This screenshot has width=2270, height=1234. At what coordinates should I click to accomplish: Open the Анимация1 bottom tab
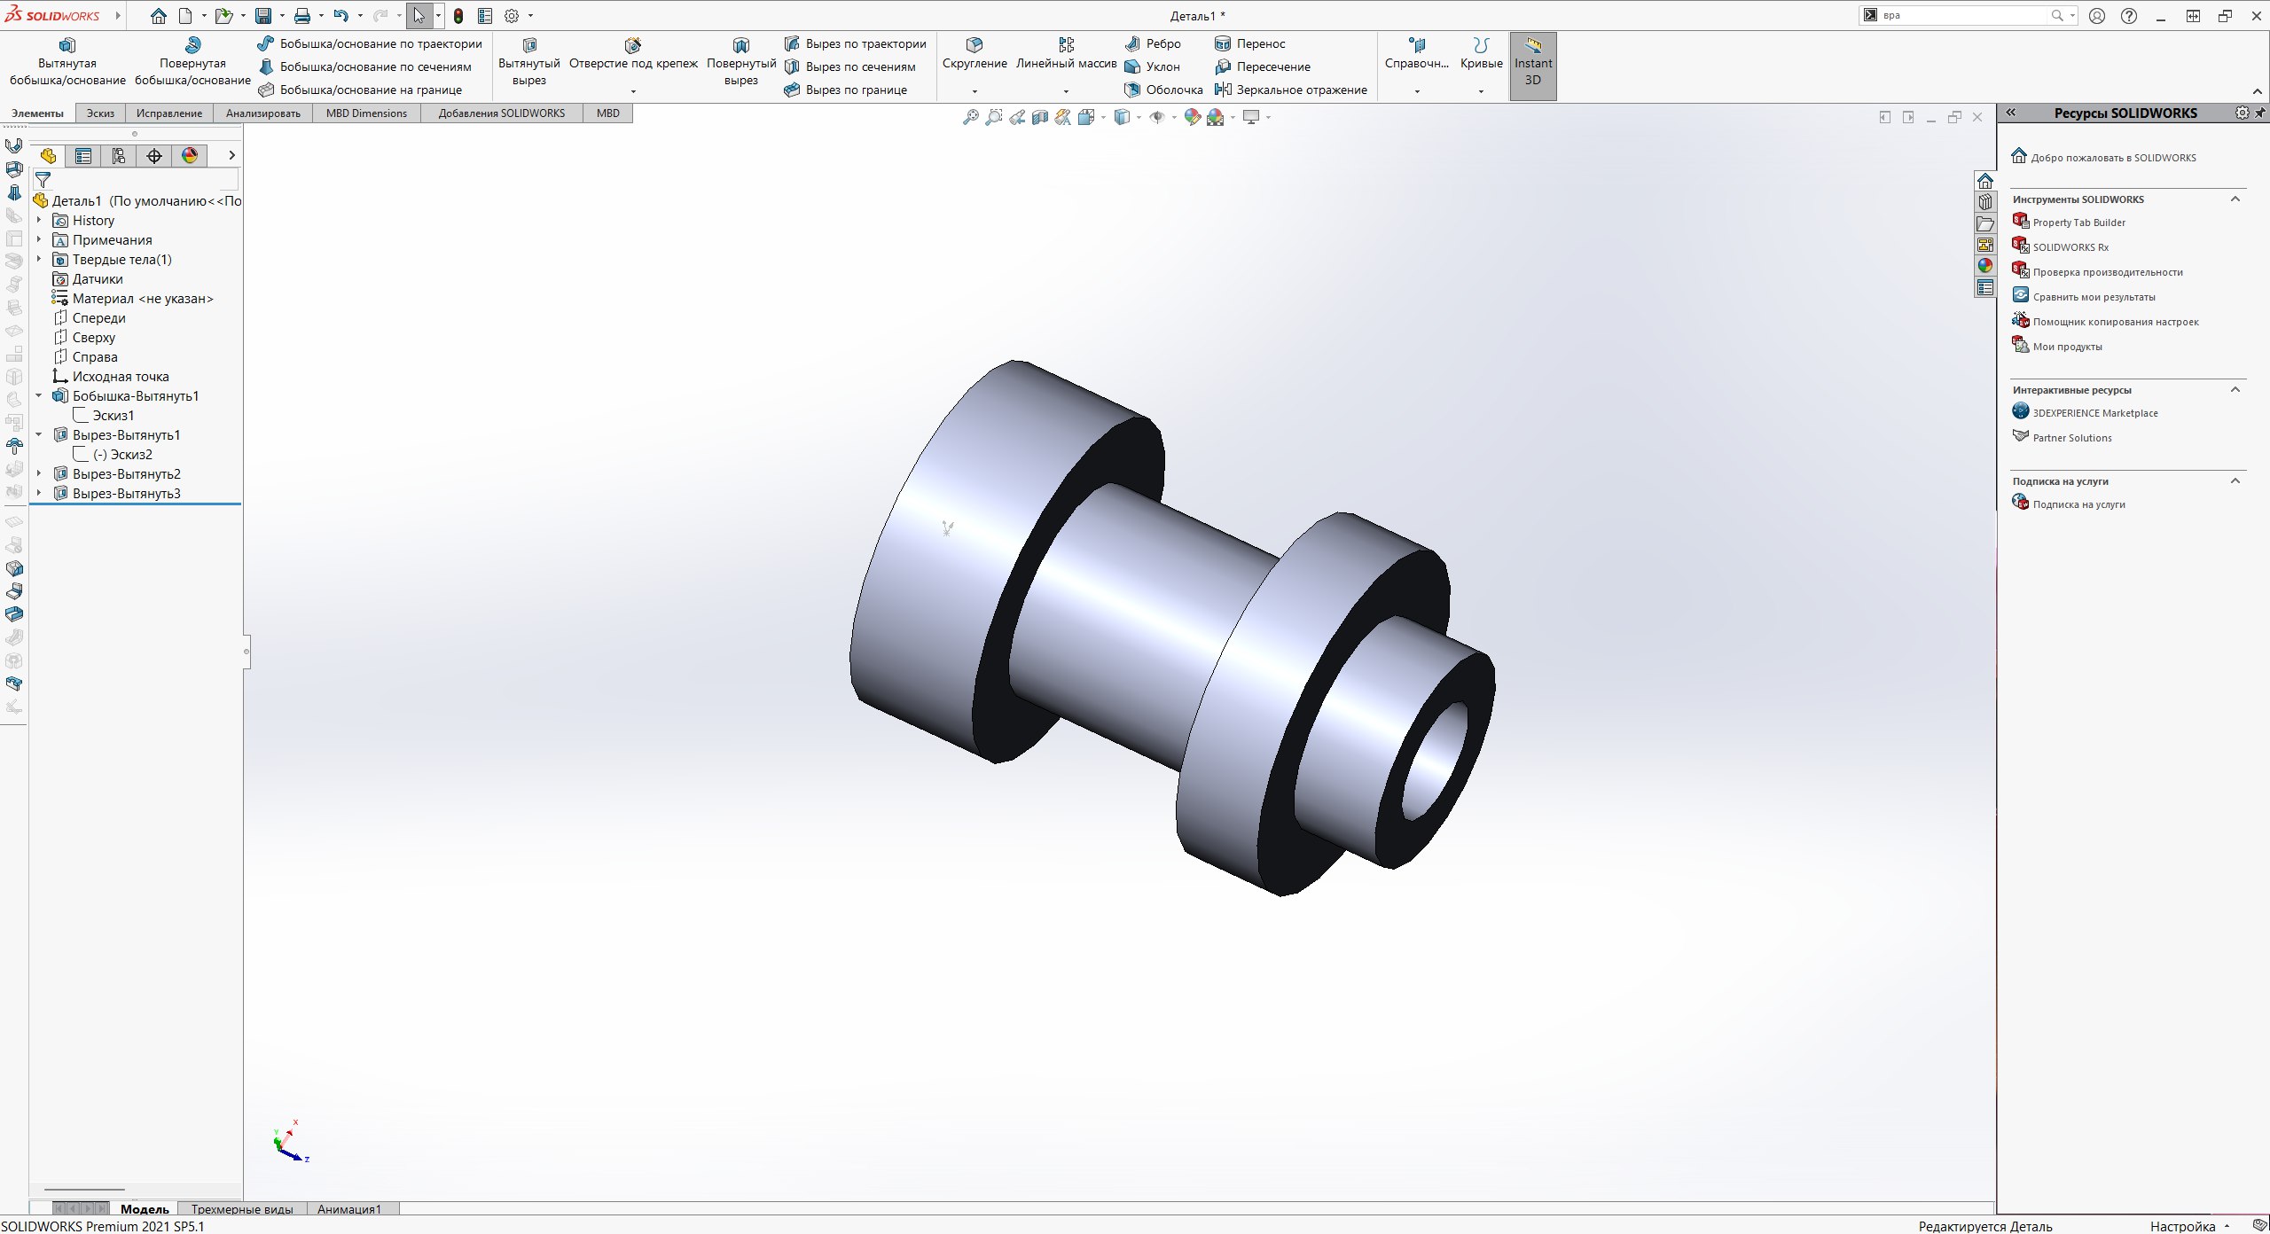[x=349, y=1209]
